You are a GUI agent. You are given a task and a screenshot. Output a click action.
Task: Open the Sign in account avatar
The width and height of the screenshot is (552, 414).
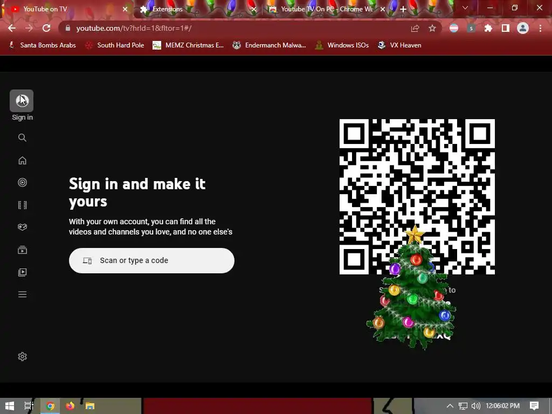22,101
